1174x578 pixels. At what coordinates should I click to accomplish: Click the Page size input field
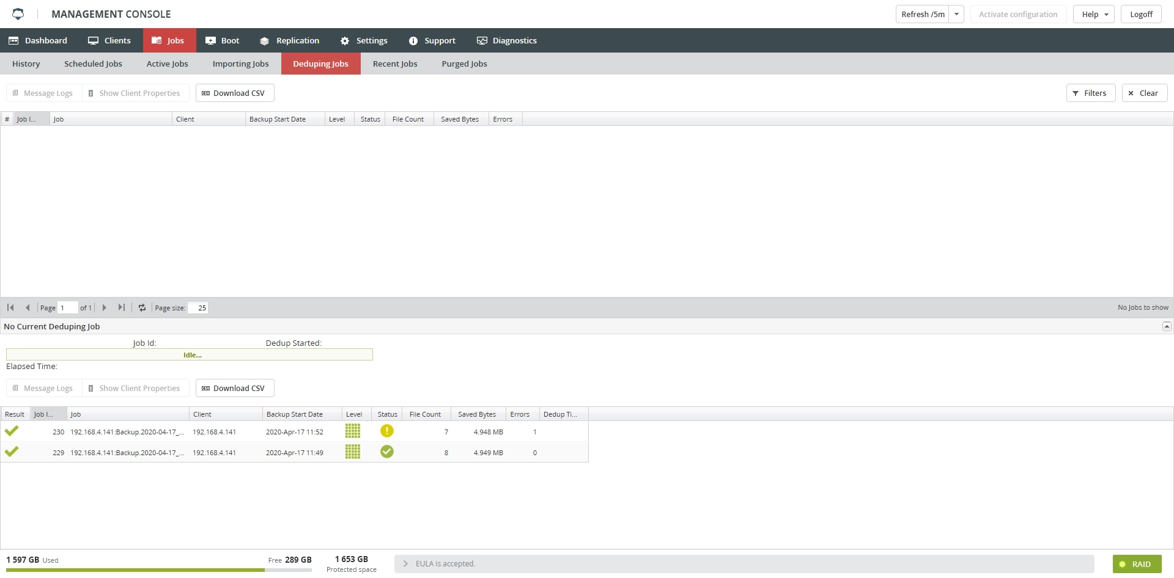198,307
